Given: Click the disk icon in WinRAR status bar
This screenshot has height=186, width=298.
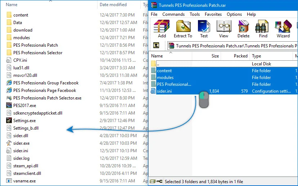Looking at the screenshot, I should pyautogui.click(x=153, y=181).
